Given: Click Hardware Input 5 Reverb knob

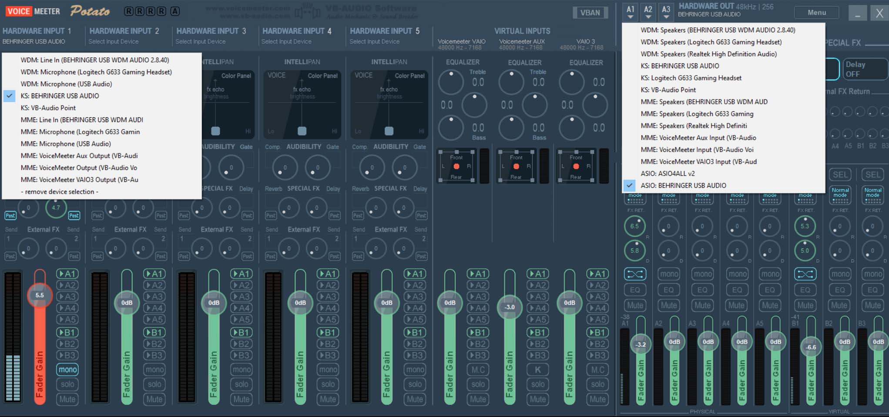Looking at the screenshot, I should (376, 208).
